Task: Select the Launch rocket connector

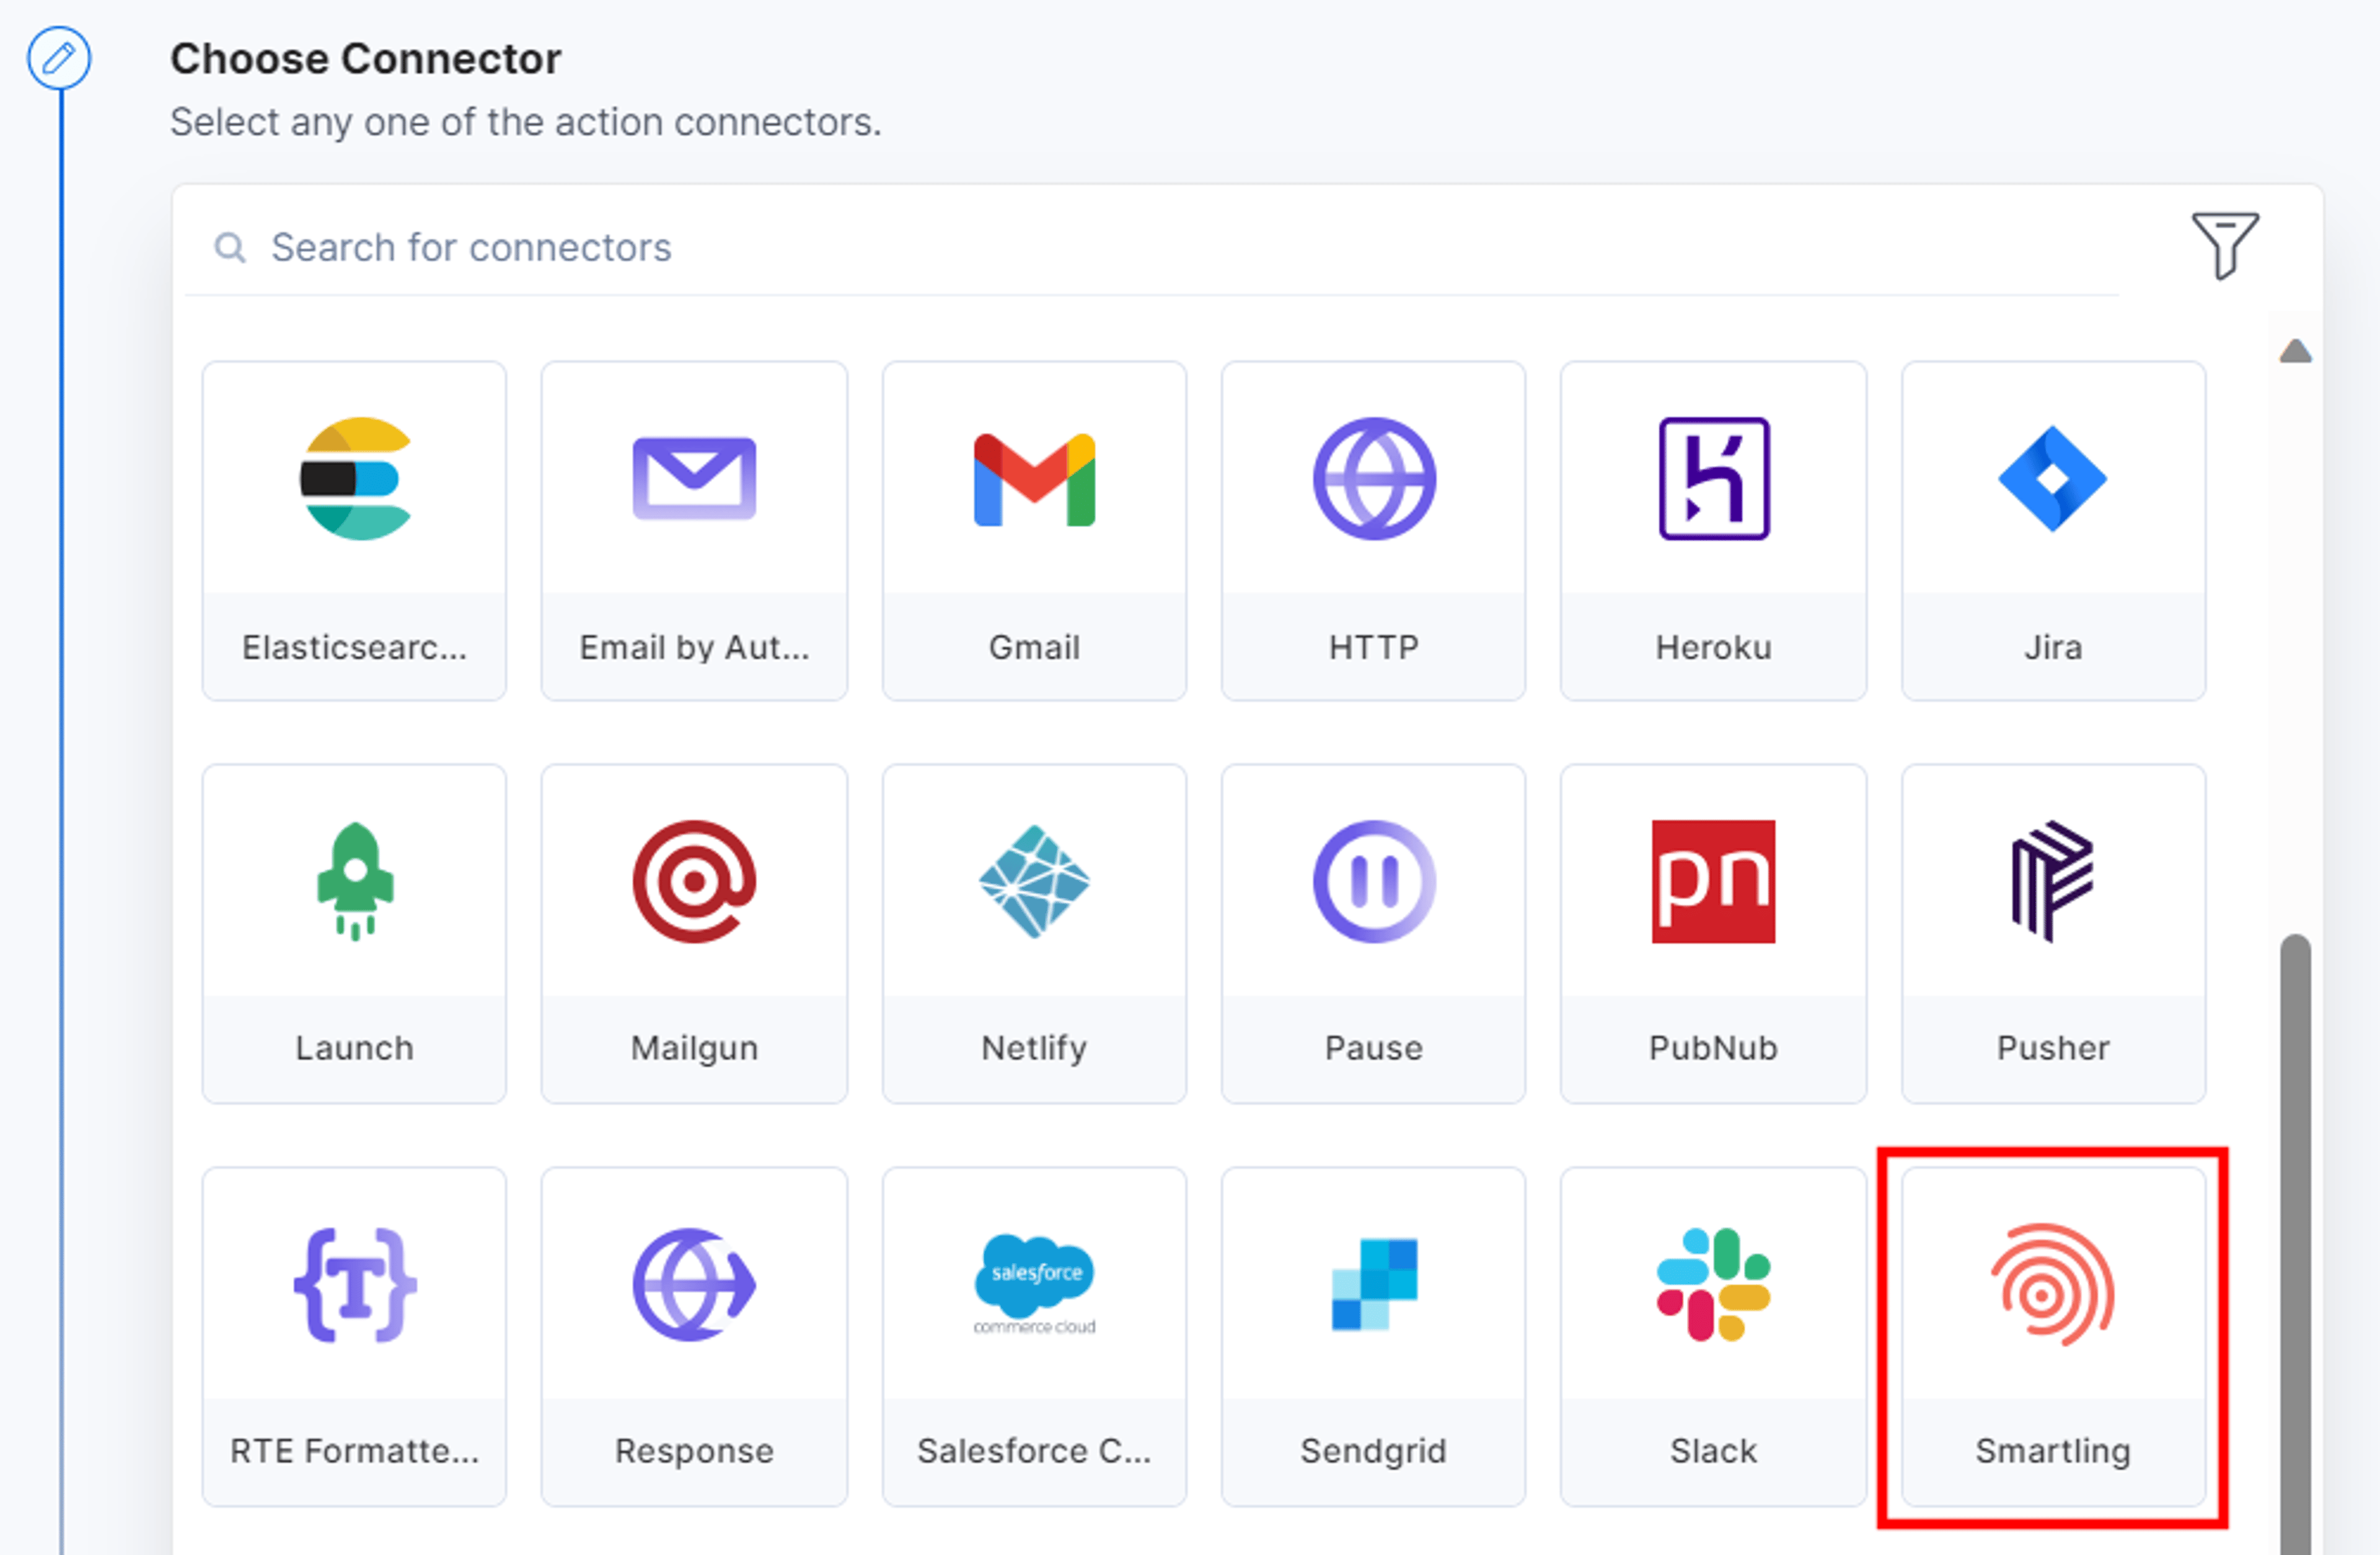Action: 354,934
